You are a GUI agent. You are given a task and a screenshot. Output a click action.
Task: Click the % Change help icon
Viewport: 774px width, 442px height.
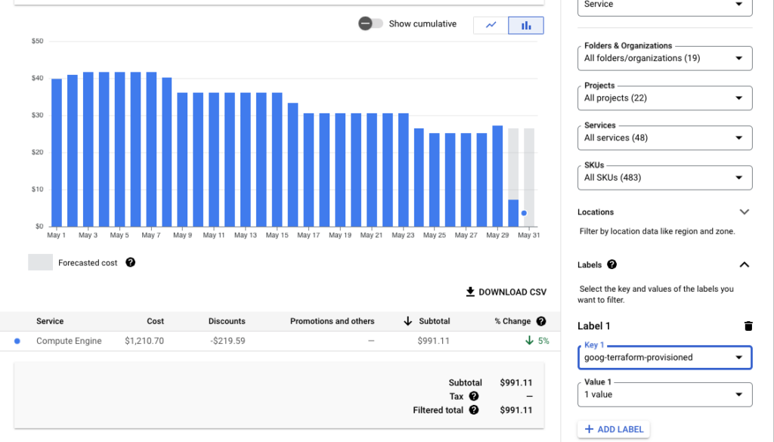(541, 321)
